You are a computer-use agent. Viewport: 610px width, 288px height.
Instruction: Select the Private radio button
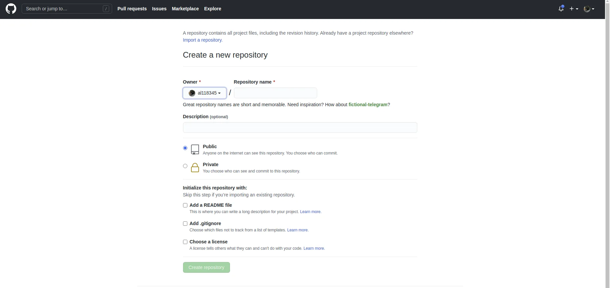click(185, 166)
